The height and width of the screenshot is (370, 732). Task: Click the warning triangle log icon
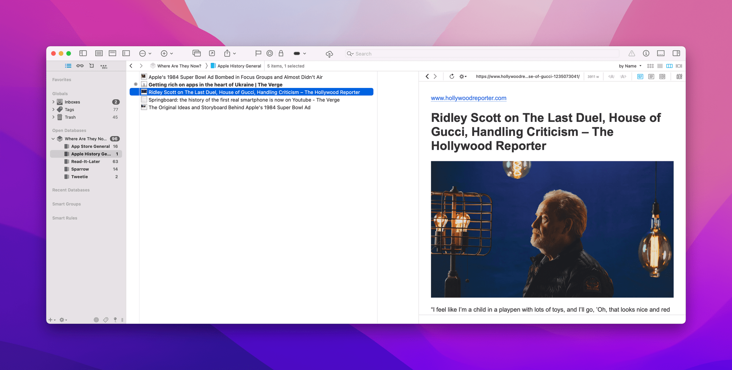click(632, 53)
